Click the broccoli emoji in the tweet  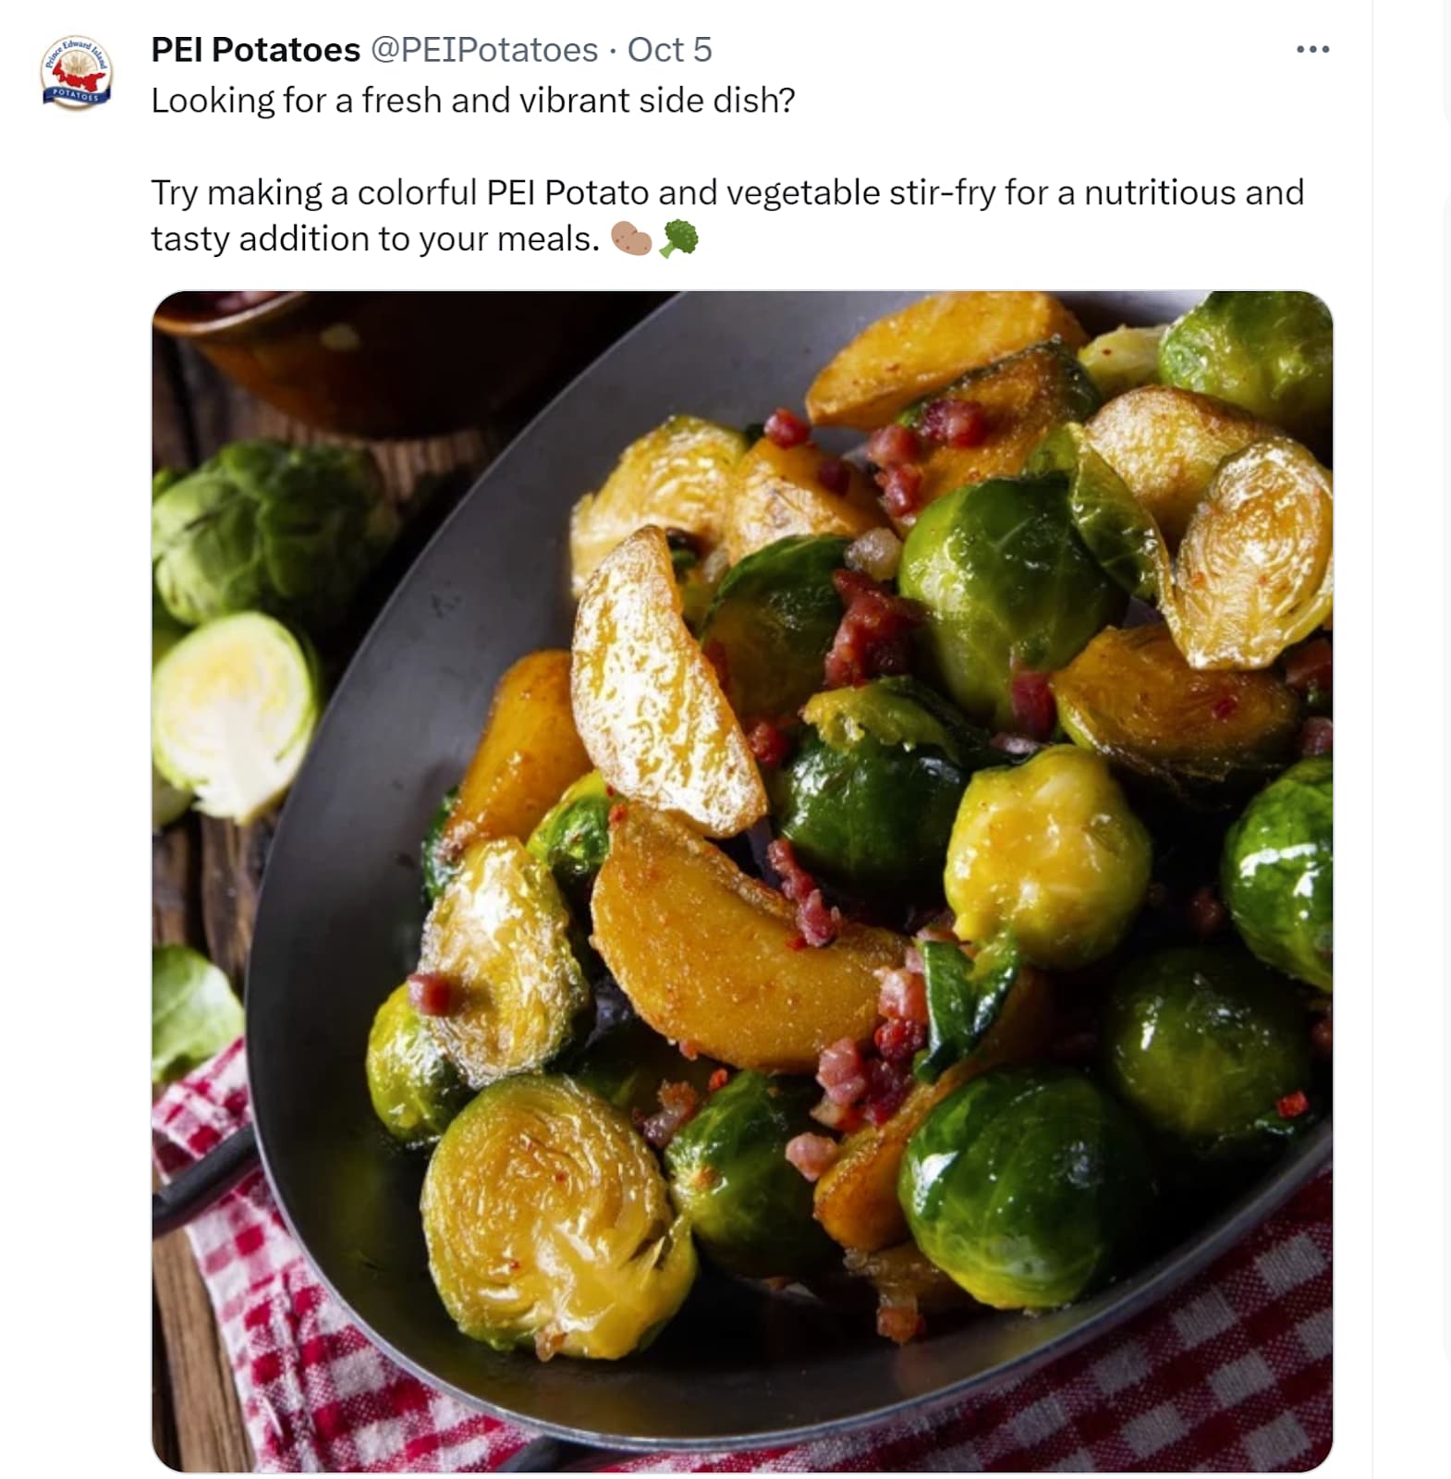(x=679, y=238)
